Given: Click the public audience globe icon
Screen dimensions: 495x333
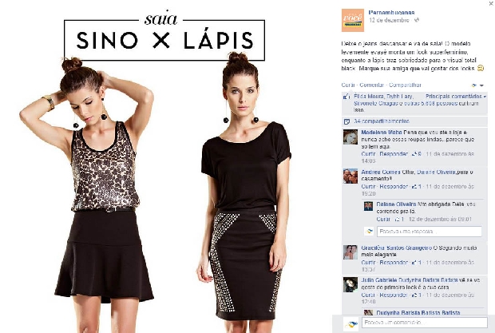Looking at the screenshot, I should [x=417, y=20].
